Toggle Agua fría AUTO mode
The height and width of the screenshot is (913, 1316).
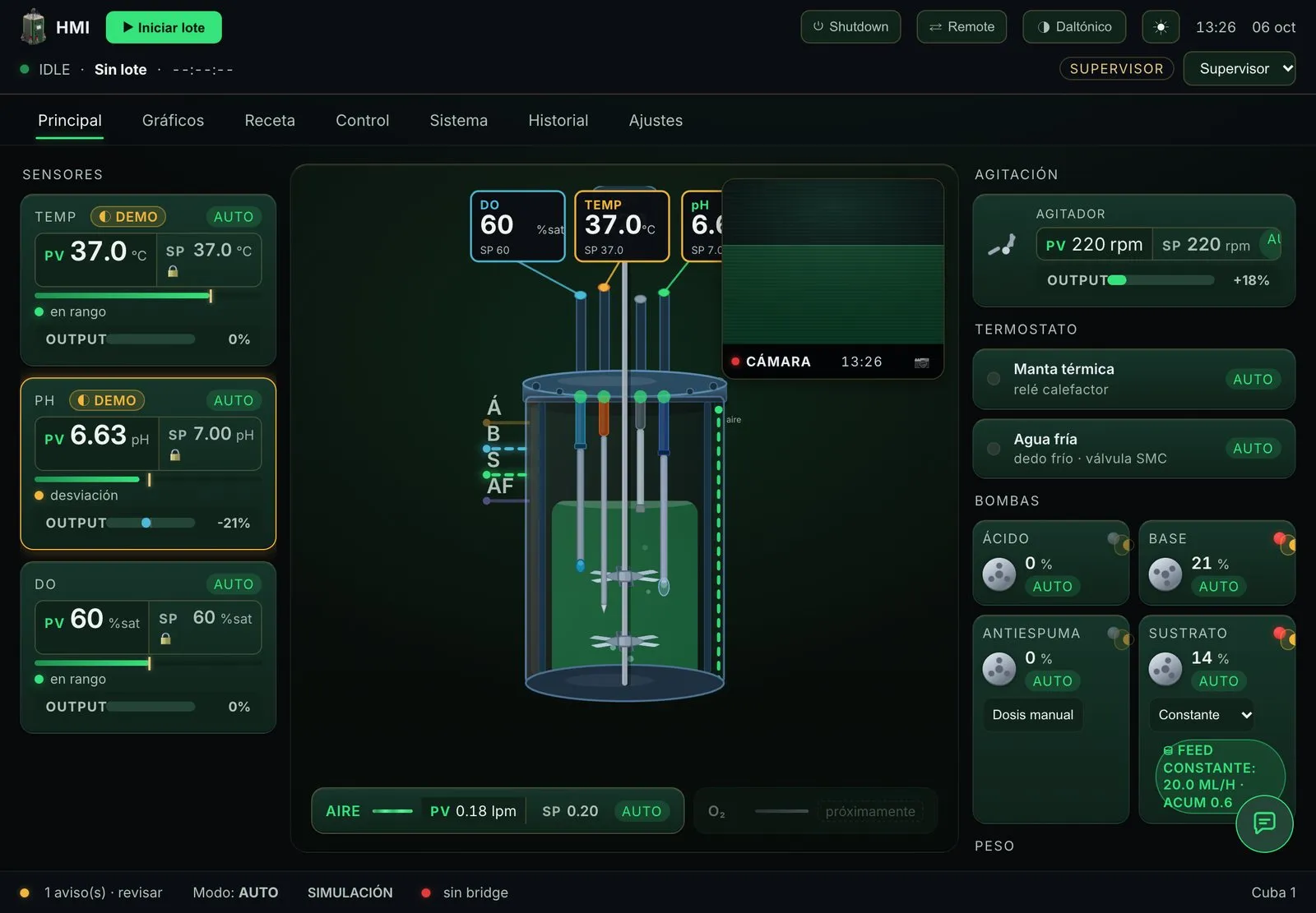[1253, 448]
